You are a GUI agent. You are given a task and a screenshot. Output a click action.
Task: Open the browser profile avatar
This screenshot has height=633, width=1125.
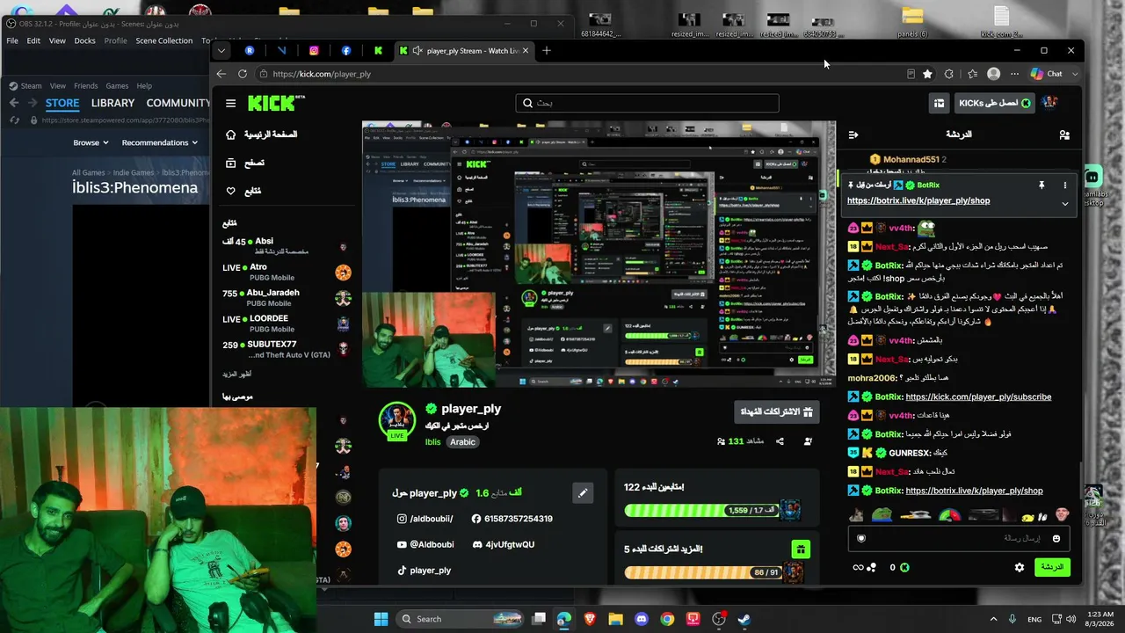994,74
